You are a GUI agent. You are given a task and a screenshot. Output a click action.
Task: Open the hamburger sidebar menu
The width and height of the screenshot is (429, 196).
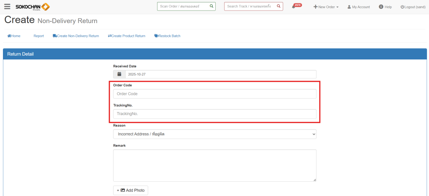pyautogui.click(x=7, y=7)
